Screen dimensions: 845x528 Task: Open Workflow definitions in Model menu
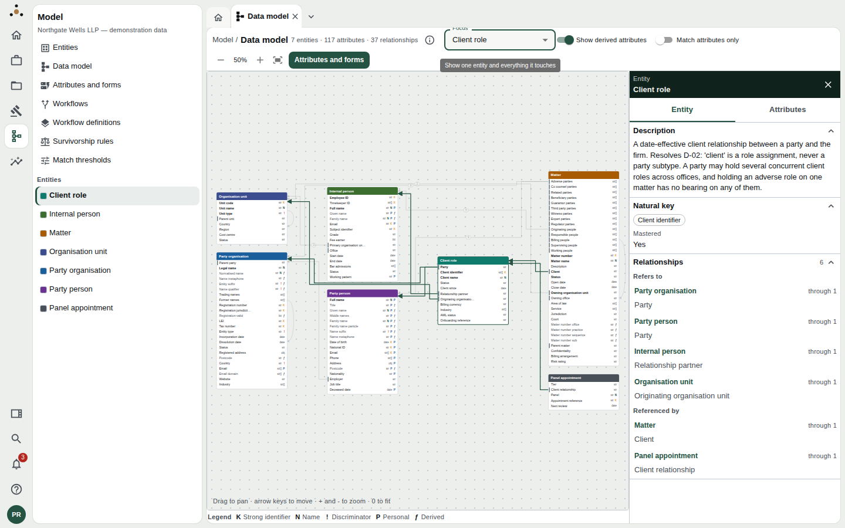[117, 123]
